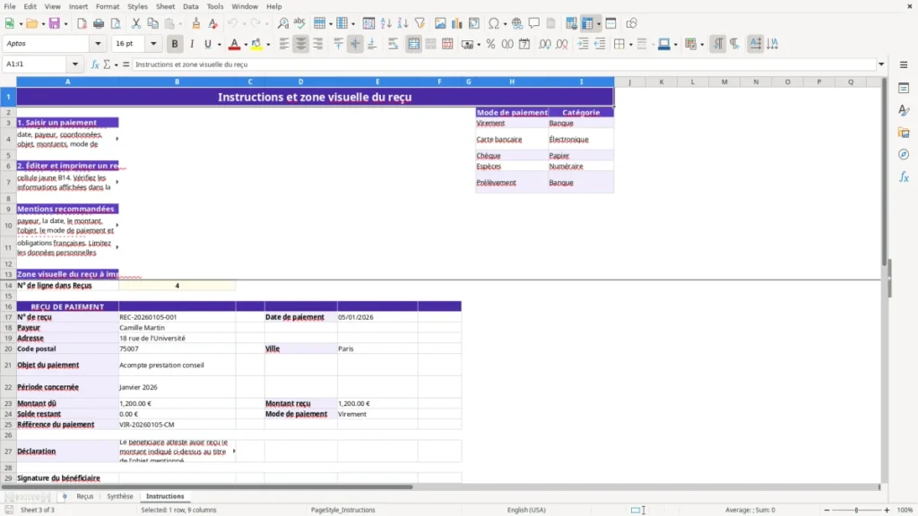
Task: Select row 14 header
Action: tap(8, 286)
